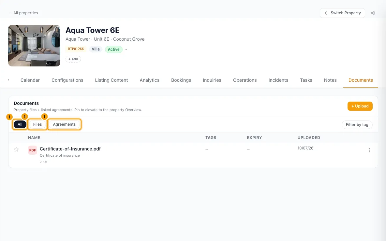Click the Active status badge
This screenshot has height=241, width=386.
(113, 50)
